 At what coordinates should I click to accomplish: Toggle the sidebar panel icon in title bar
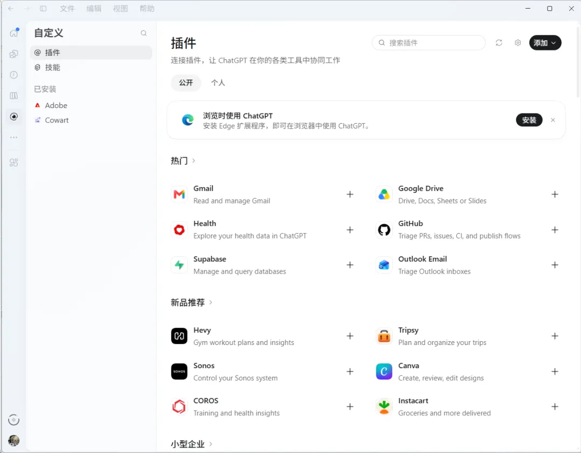click(x=44, y=9)
